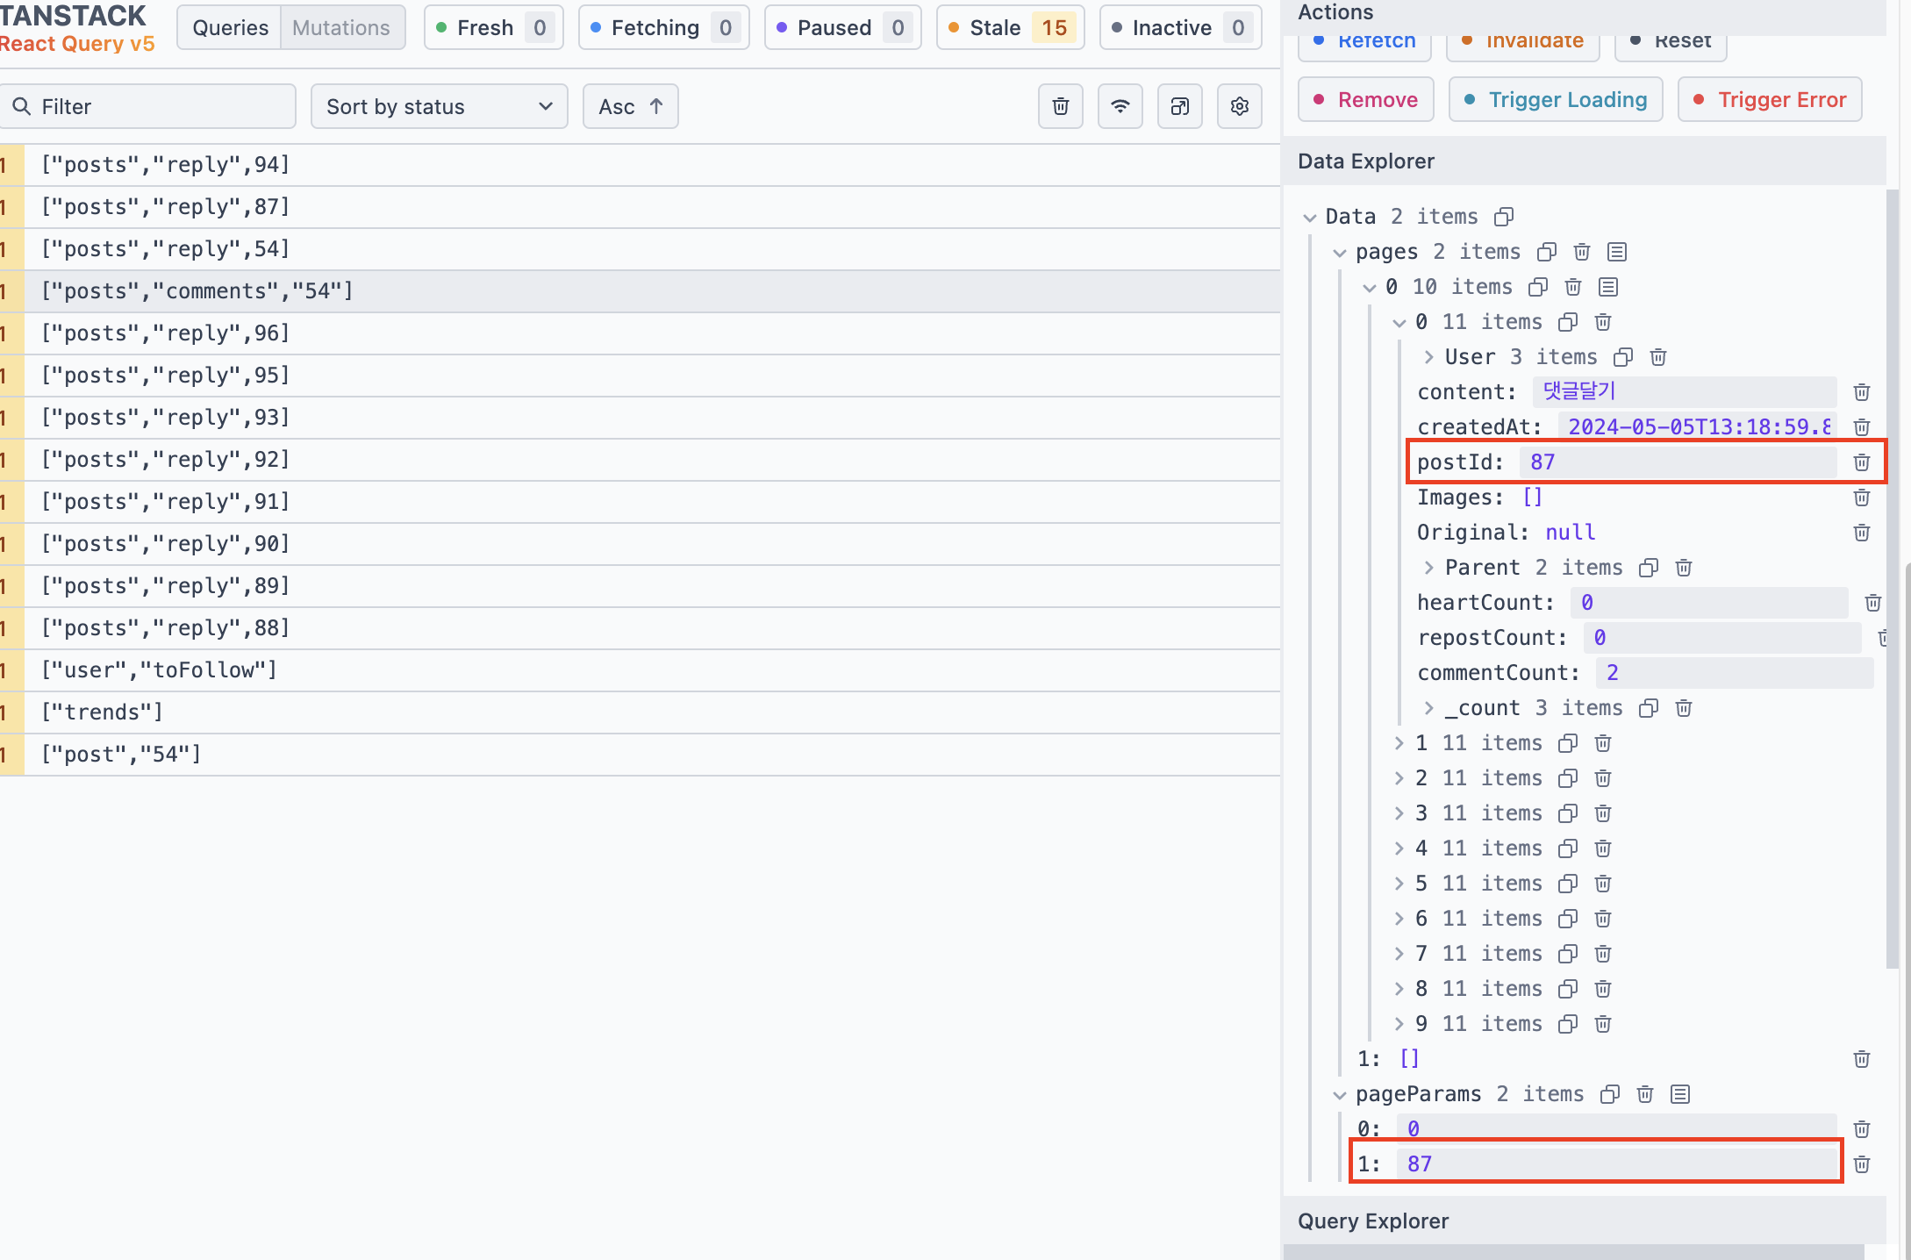Select query ["posts","comments","54"]
Screen dimensions: 1911x1260
tap(640, 291)
